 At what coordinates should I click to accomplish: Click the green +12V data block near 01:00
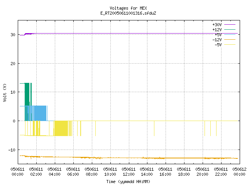(27, 94)
